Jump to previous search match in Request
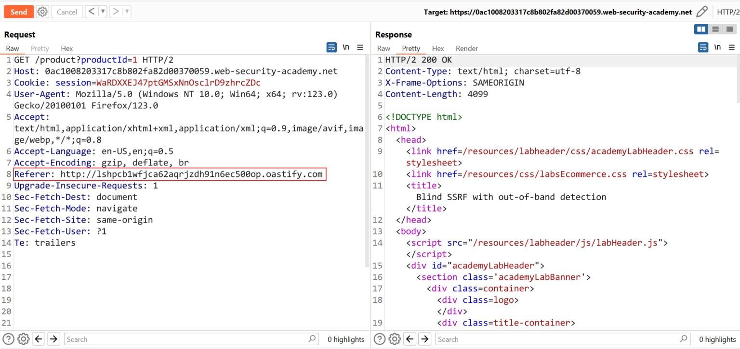 [39, 339]
